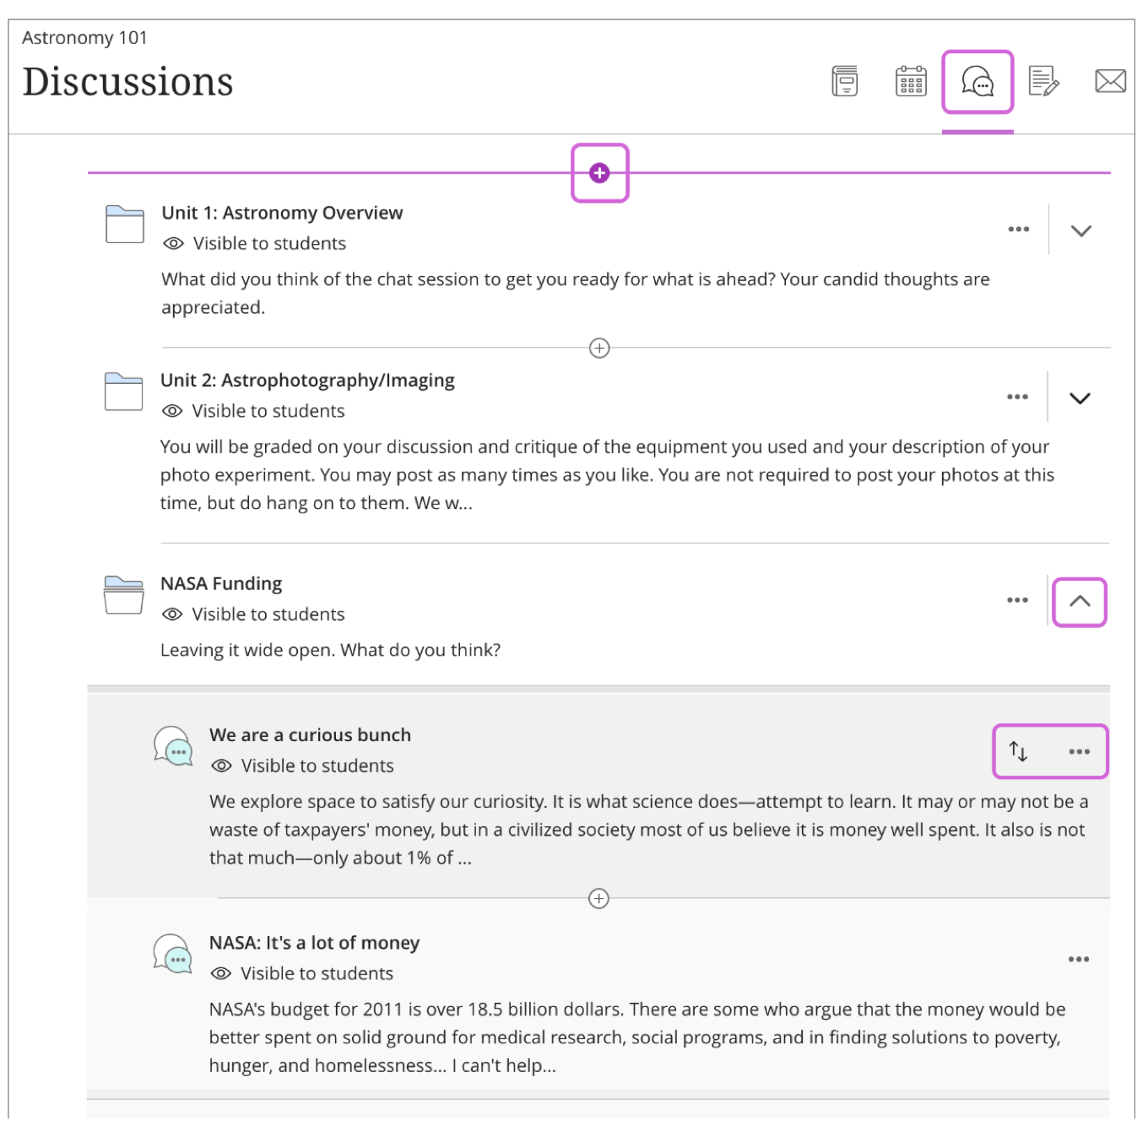Screen dimensions: 1148x1126
Task: Toggle visibility for NASA: It's a lot of money
Action: (220, 972)
